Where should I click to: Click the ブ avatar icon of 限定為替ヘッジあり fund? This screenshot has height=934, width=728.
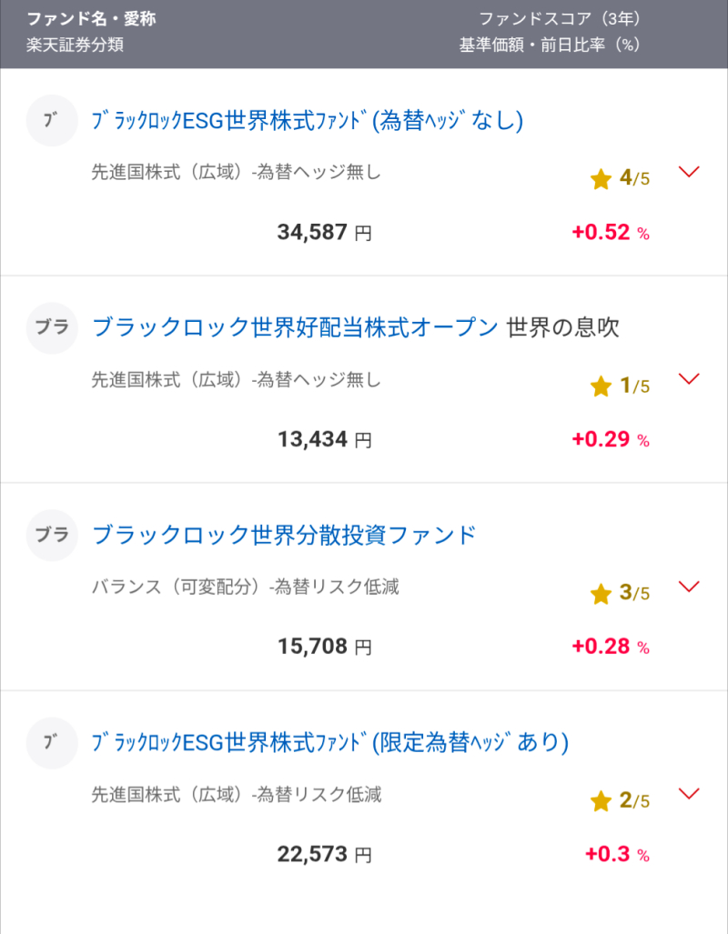pos(52,743)
